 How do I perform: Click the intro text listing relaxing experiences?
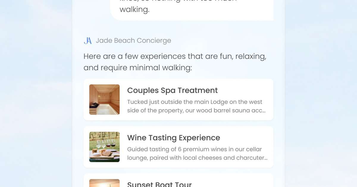(175, 62)
